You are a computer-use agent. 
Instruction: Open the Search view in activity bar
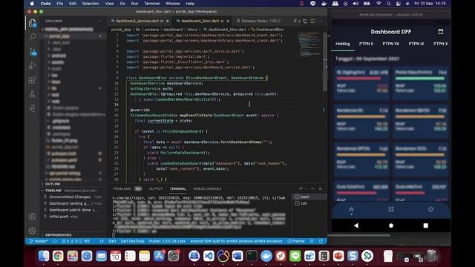pos(32,37)
